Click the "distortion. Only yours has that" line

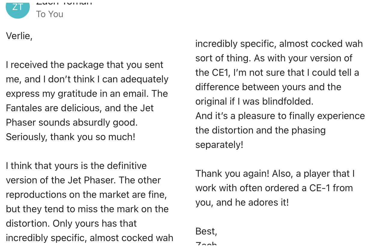tap(71, 224)
